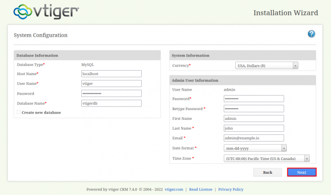The height and width of the screenshot is (195, 331).
Task: Go Back to previous step
Action: pyautogui.click(x=267, y=172)
